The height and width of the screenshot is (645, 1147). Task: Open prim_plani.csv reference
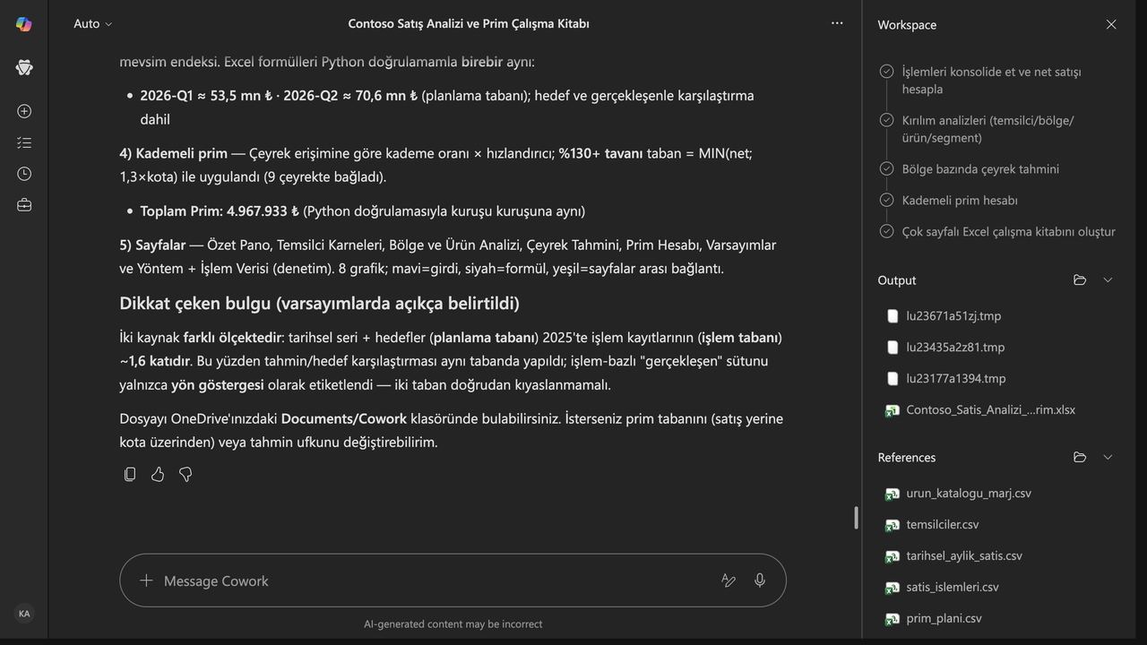(x=944, y=618)
